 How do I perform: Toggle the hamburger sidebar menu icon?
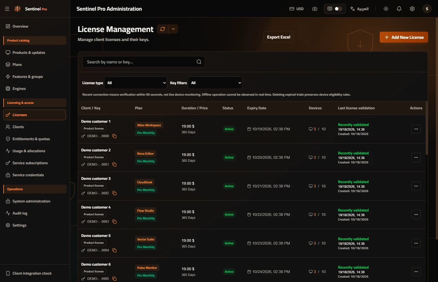click(7, 9)
